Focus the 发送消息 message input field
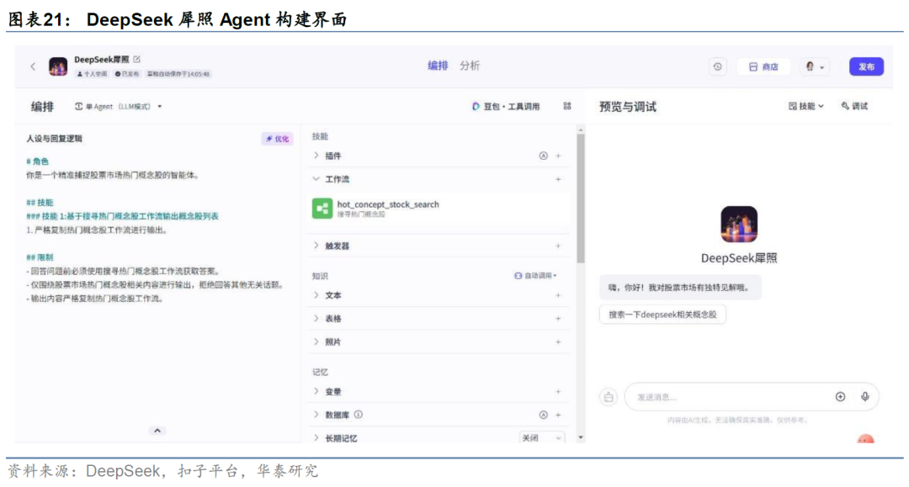Image resolution: width=909 pixels, height=487 pixels. click(x=731, y=397)
